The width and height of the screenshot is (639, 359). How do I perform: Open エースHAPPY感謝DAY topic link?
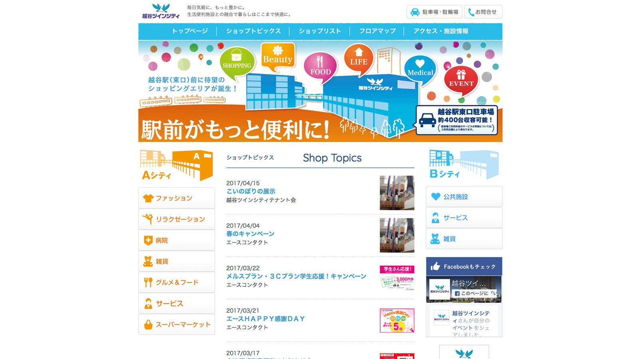[x=266, y=319]
